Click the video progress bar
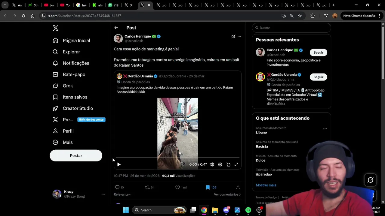Image resolution: width=385 pixels, height=216 pixels. coord(177,157)
